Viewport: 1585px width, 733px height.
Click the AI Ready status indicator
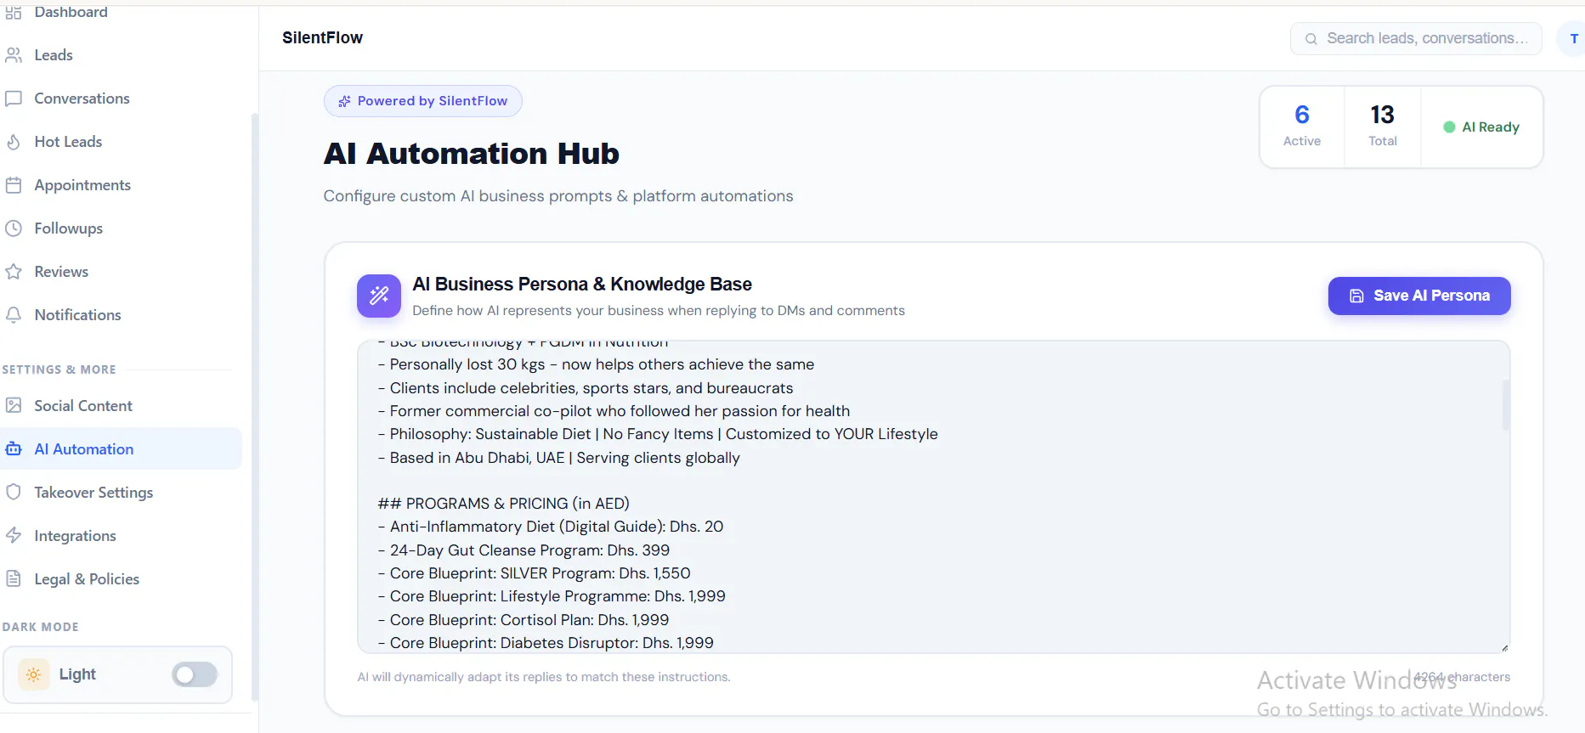pyautogui.click(x=1481, y=127)
